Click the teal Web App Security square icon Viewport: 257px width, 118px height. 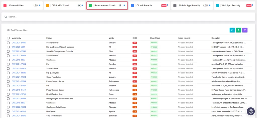(218, 6)
